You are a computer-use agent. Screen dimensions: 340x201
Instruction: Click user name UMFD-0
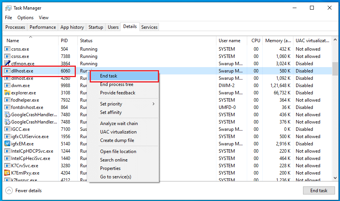[227, 107]
